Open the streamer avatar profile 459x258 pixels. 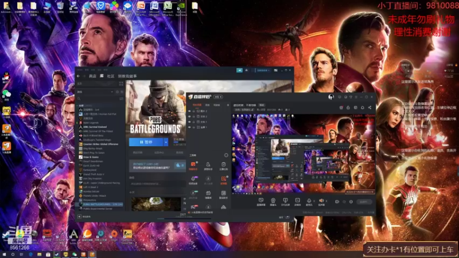[331, 97]
